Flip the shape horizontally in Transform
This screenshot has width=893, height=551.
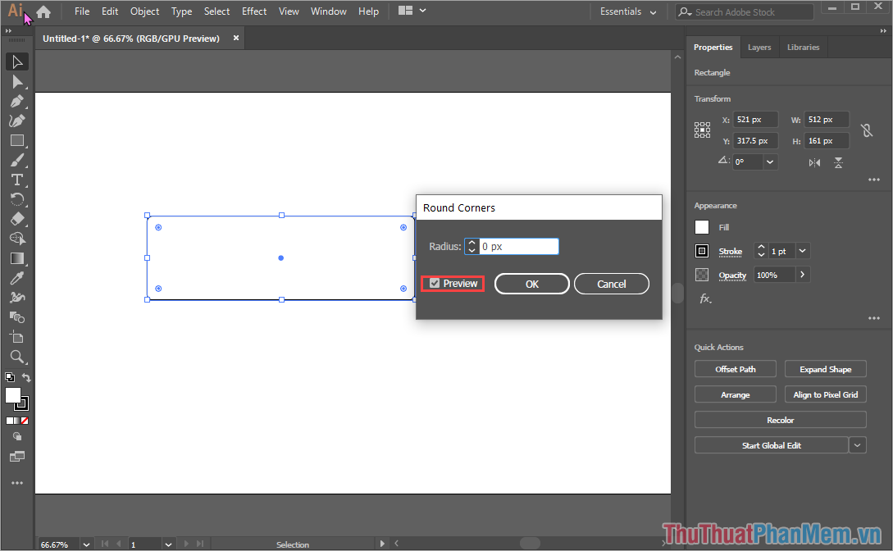tap(814, 162)
